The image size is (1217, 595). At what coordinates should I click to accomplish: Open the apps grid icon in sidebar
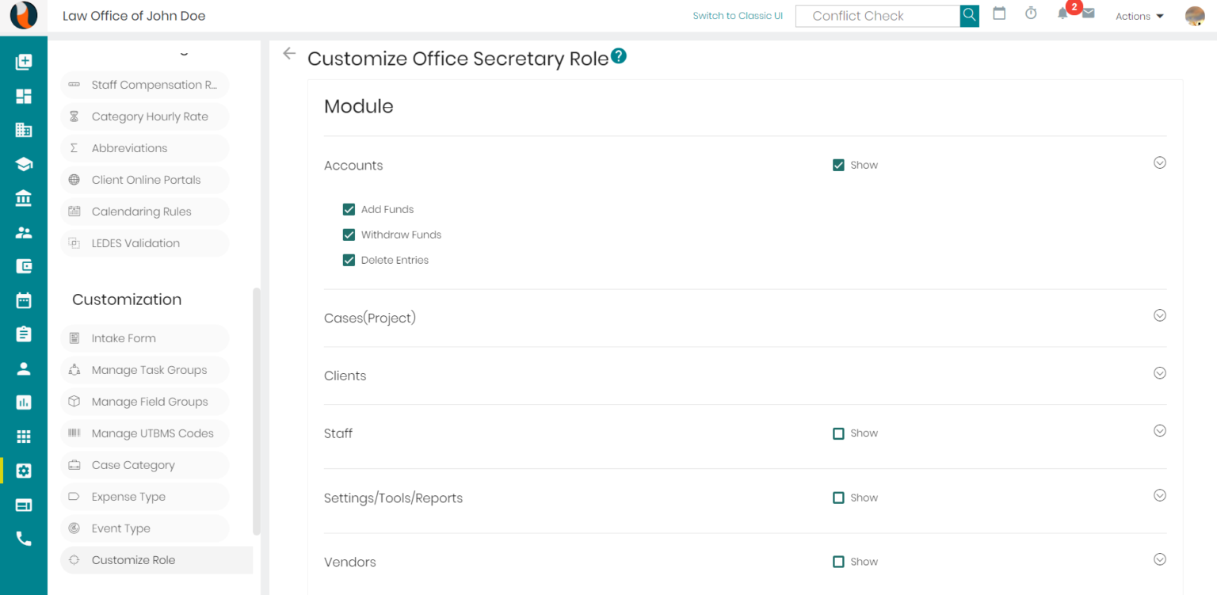(24, 437)
